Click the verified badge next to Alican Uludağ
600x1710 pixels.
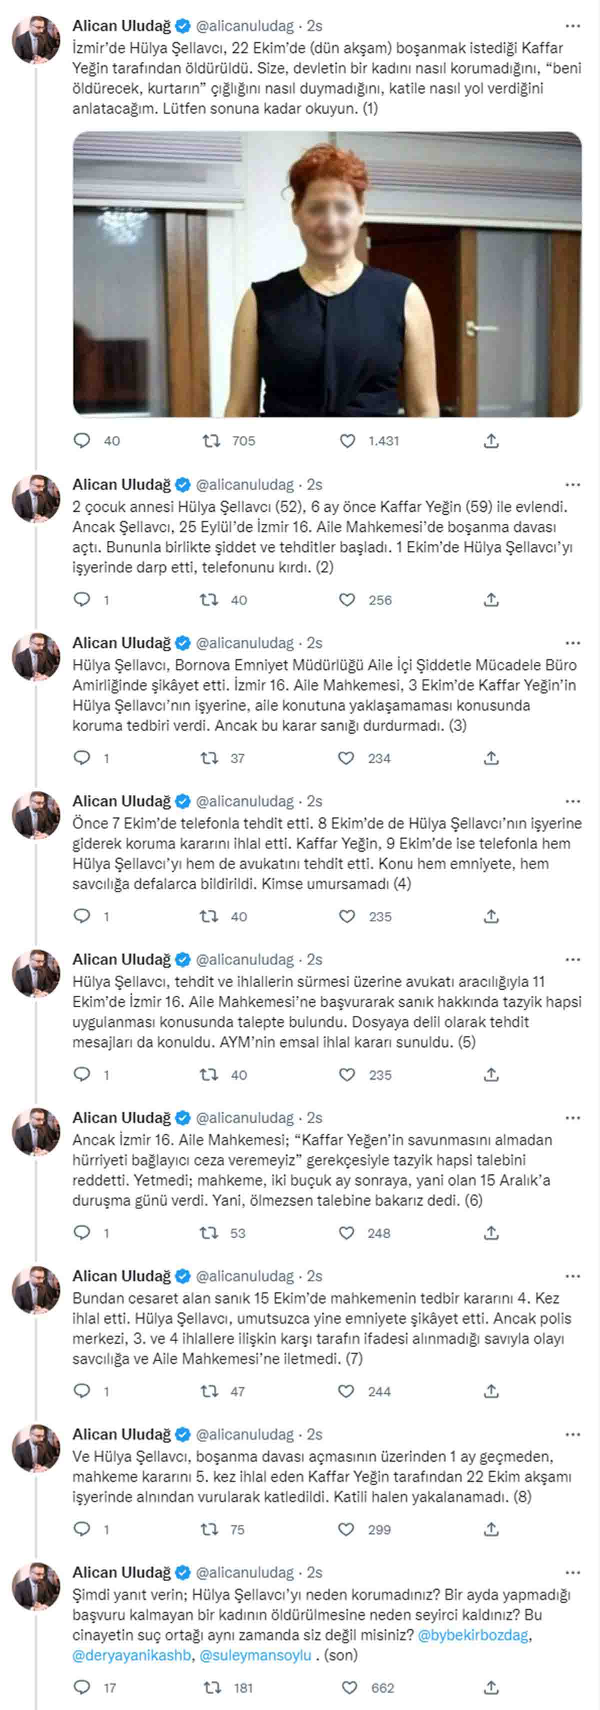183,24
